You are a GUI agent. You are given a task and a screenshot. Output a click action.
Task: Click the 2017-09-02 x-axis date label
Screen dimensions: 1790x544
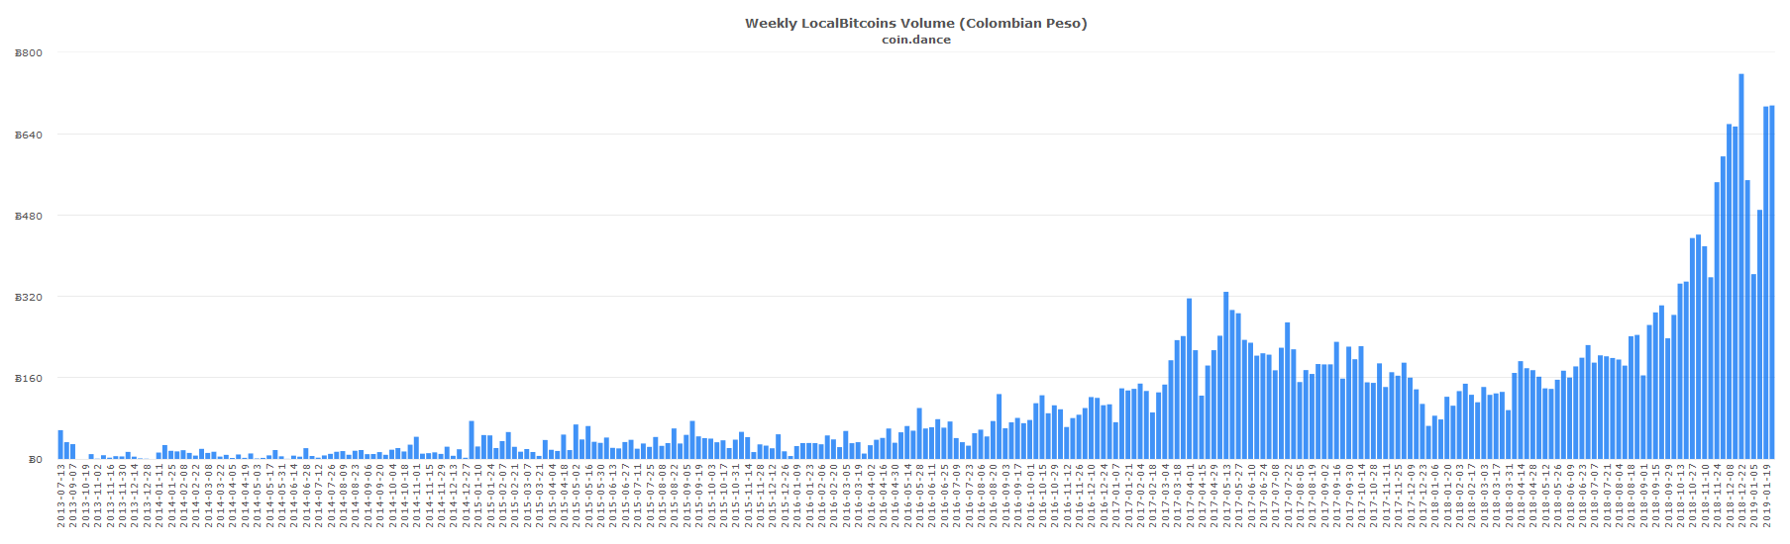[x=1324, y=496]
